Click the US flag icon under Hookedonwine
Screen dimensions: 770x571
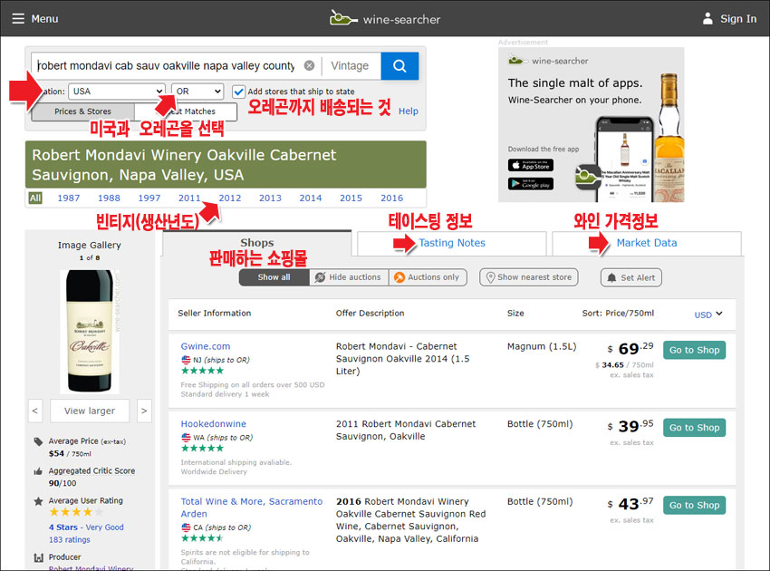186,438
